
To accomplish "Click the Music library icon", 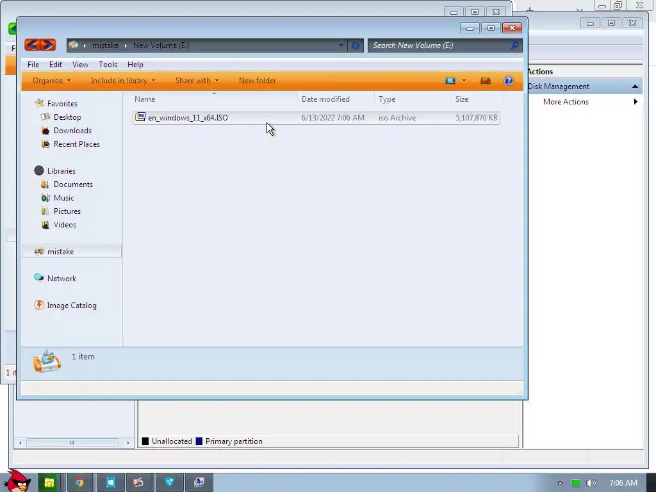I will pyautogui.click(x=45, y=197).
